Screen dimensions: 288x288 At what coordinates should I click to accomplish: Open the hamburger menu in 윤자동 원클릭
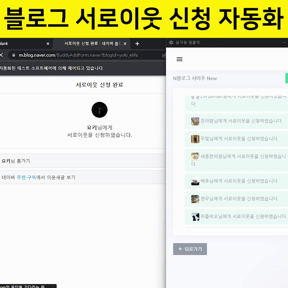coord(179,59)
